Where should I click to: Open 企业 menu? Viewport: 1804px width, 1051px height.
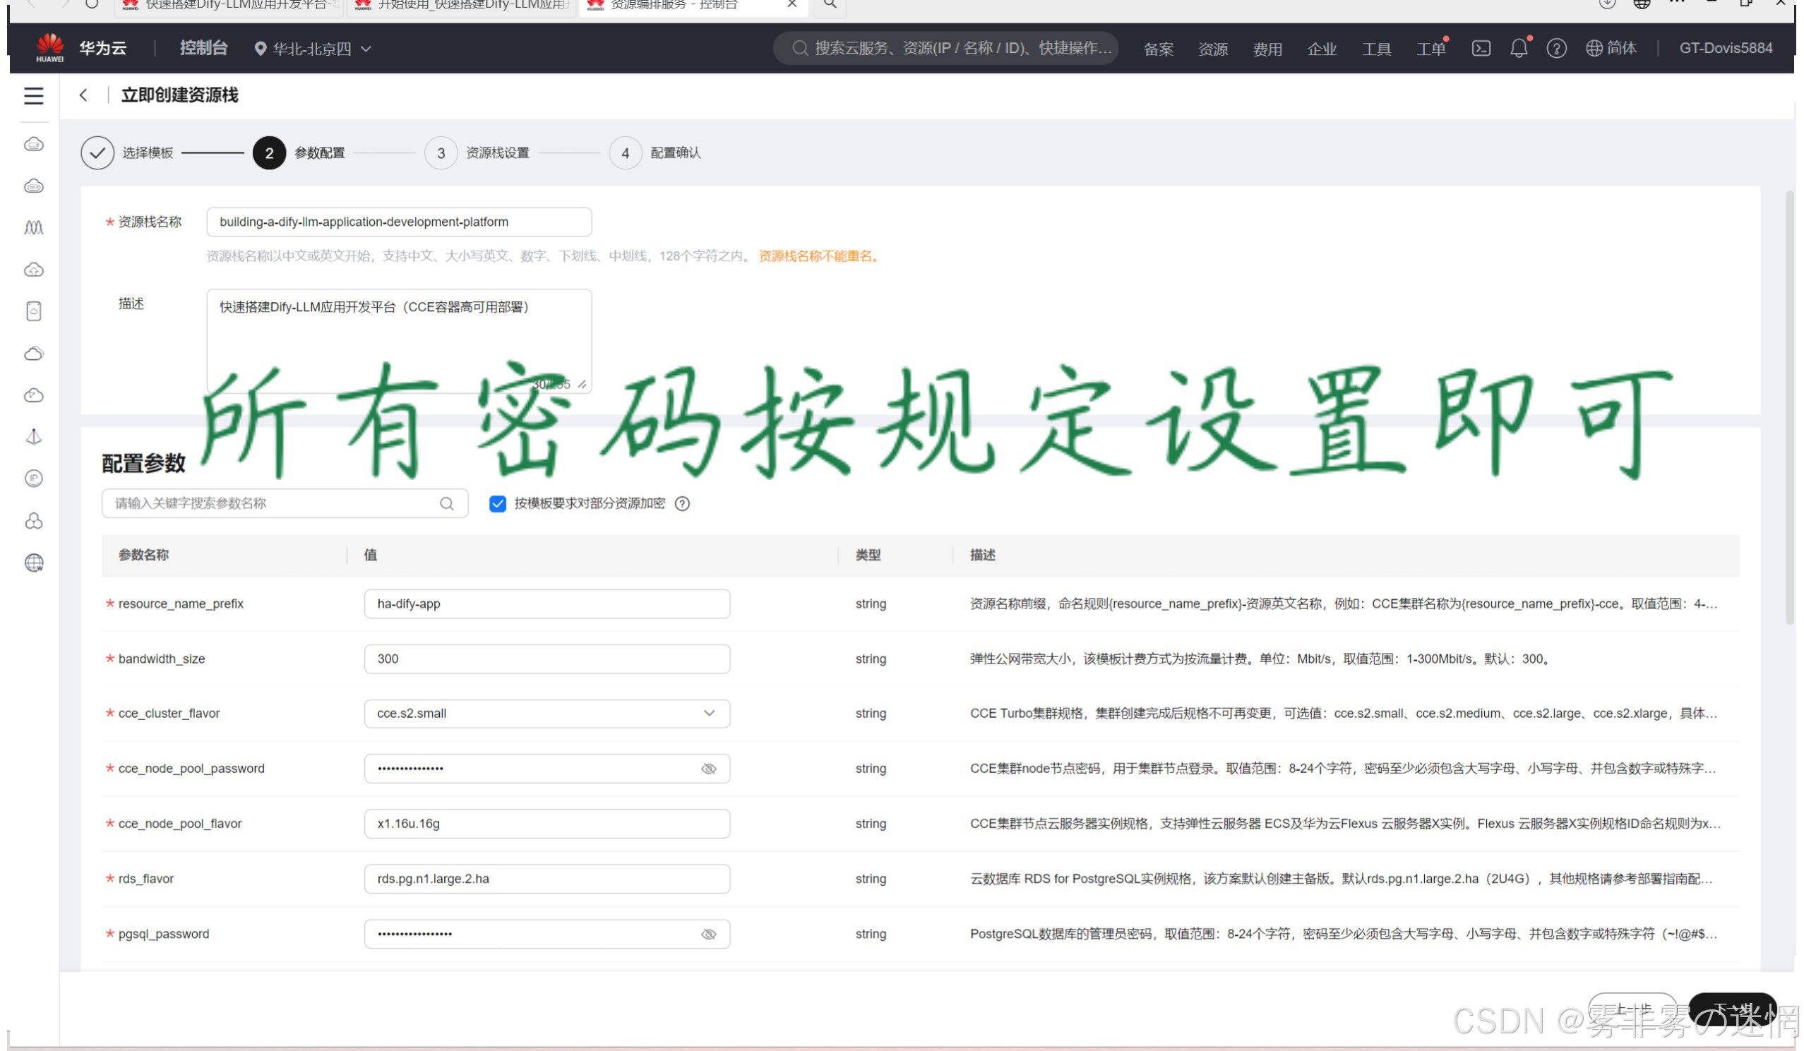1322,49
